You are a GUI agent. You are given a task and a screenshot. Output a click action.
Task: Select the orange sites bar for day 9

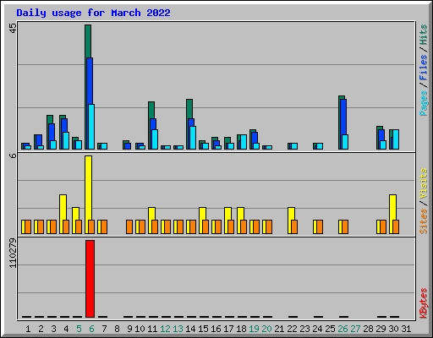129,226
